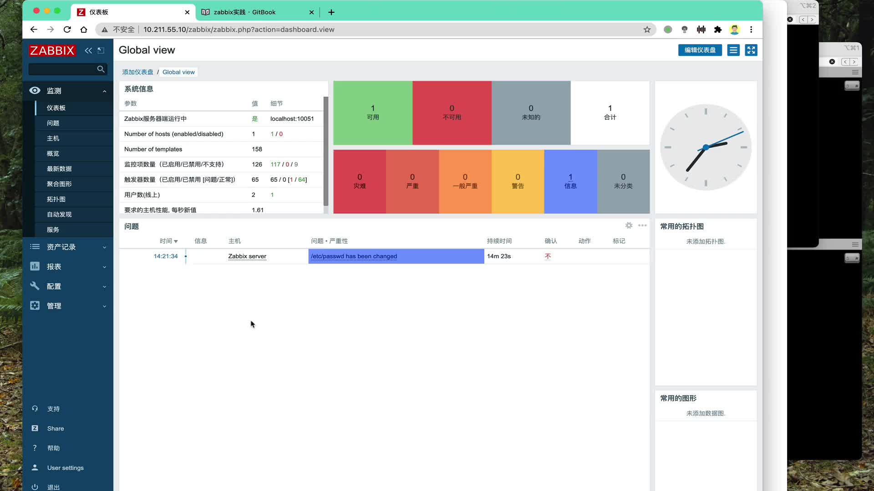Close the zabbix实践 GitBook tab

pyautogui.click(x=311, y=12)
